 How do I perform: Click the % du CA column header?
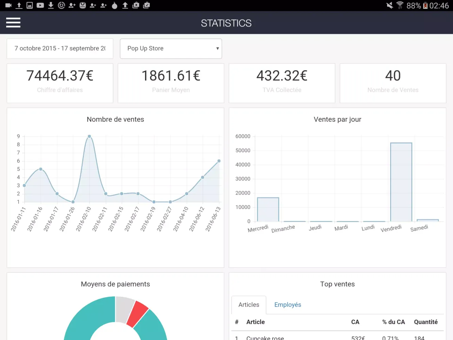pyautogui.click(x=393, y=322)
